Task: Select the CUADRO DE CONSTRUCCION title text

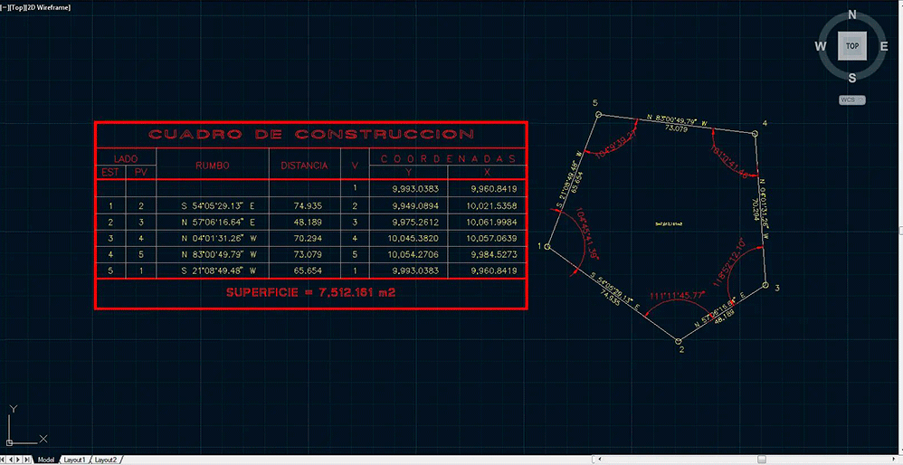Action: [311, 135]
